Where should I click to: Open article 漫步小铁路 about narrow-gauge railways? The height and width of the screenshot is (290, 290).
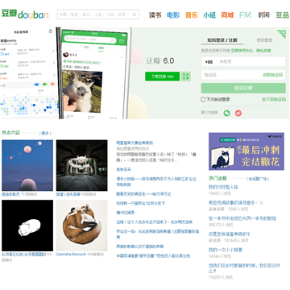point(156,181)
